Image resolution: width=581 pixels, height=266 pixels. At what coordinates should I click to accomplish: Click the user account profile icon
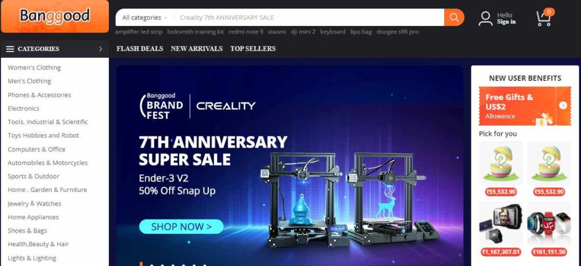pos(485,19)
